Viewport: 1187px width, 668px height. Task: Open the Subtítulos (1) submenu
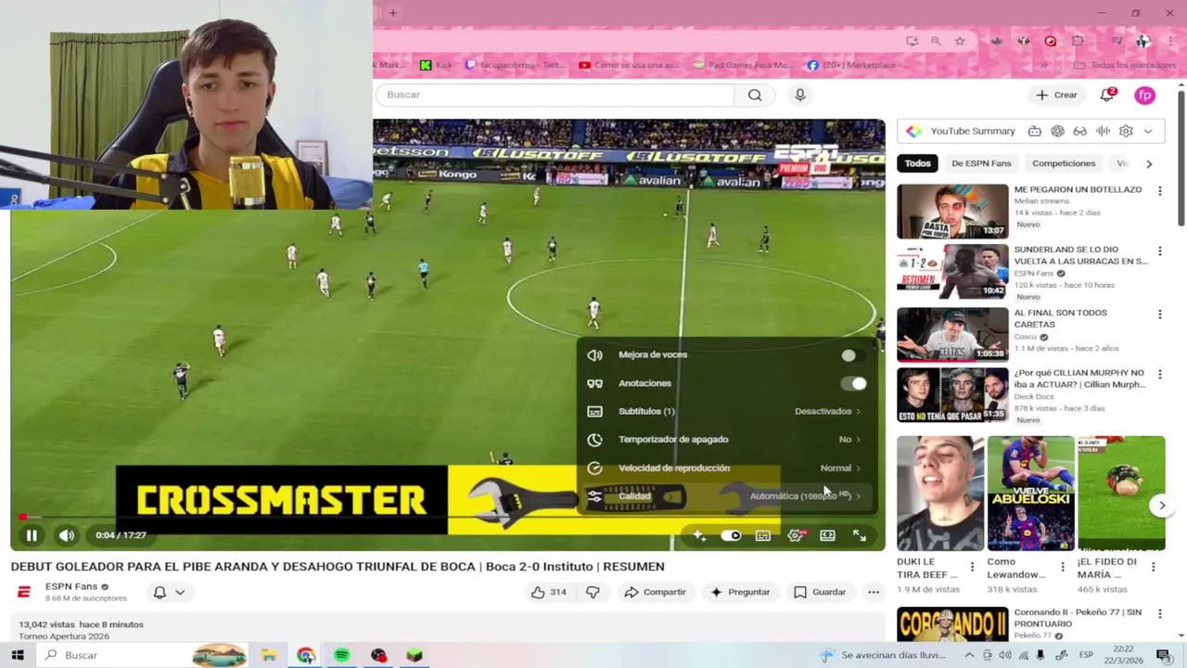(x=724, y=411)
